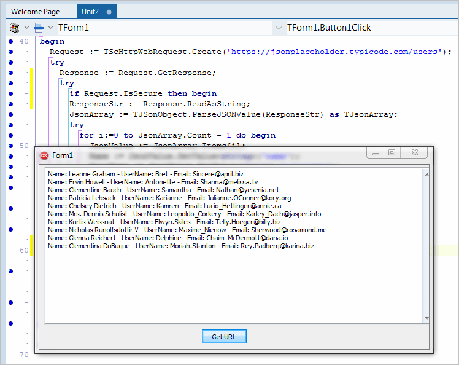Collapse code block at 'if Request.IsSecure' fold marker
Screen dimensions: 459x365
coord(26,94)
